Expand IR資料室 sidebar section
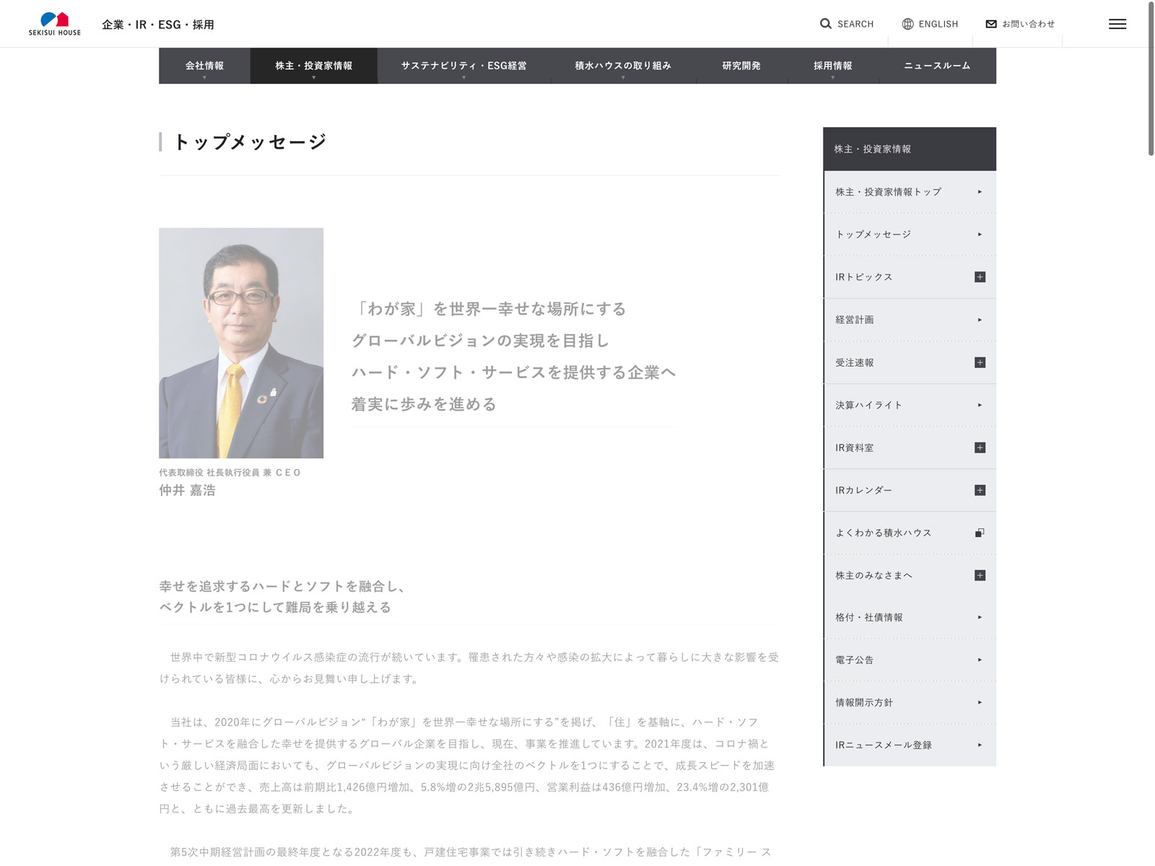Screen dimensions: 1155x866 pyautogui.click(x=980, y=447)
